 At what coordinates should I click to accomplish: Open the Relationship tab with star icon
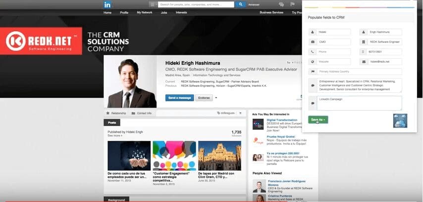[116, 113]
